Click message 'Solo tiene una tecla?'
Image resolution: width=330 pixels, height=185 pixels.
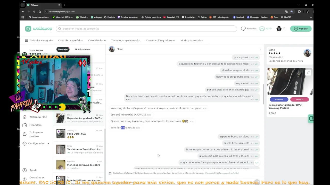tap(123, 128)
